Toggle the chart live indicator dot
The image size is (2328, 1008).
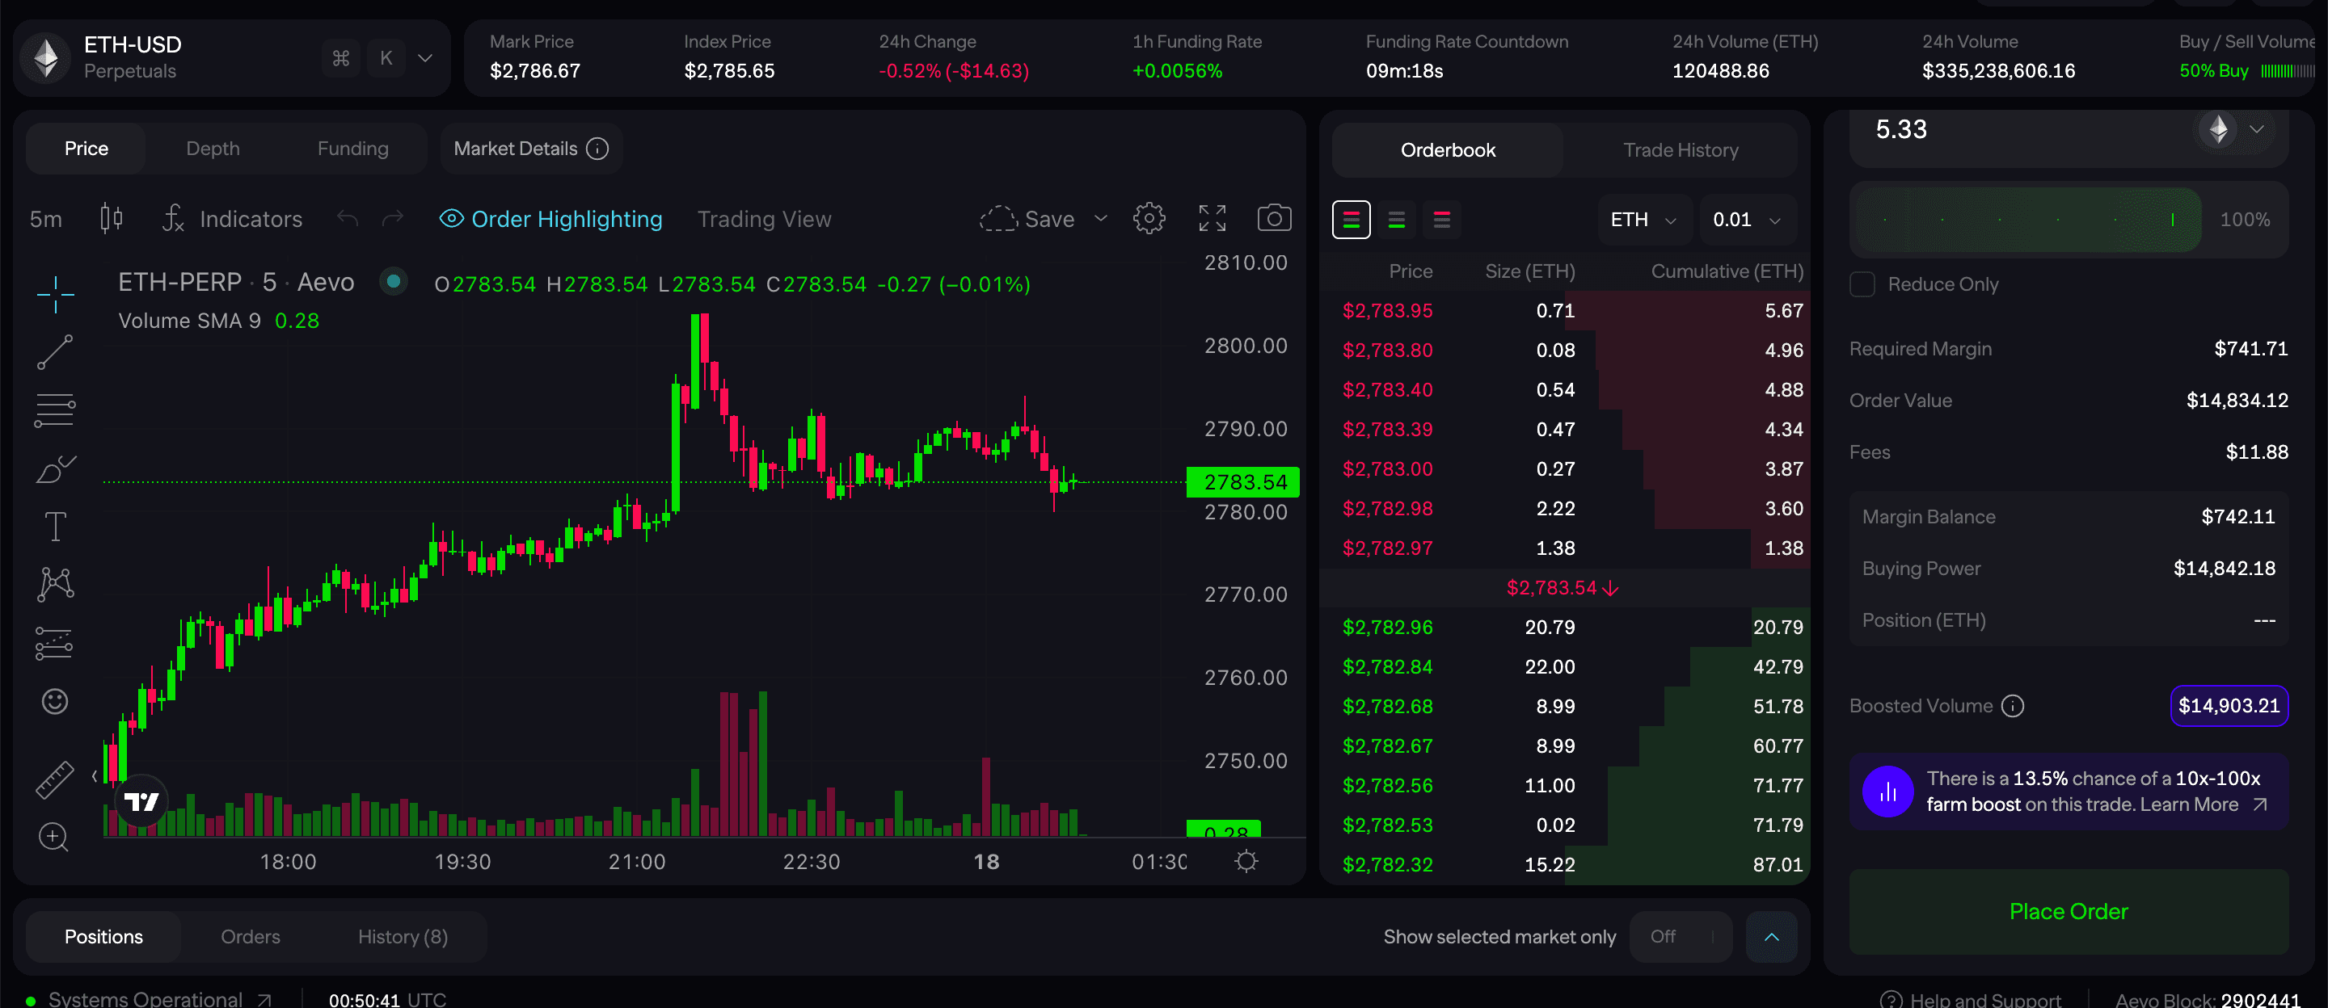tap(393, 282)
